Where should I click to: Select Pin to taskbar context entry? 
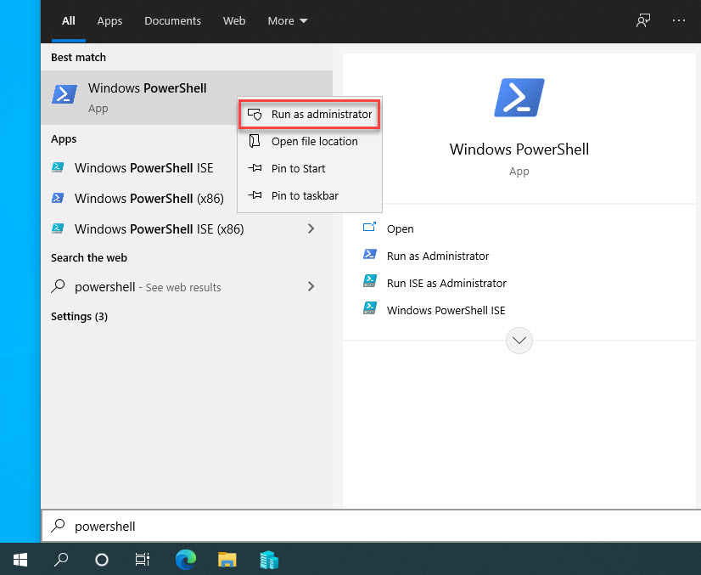[x=310, y=195]
